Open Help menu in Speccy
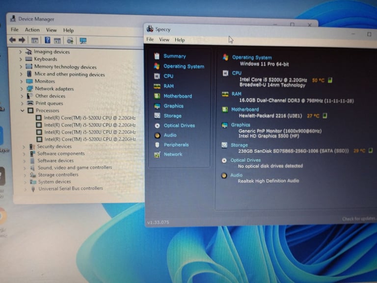377x283 pixels. click(180, 40)
